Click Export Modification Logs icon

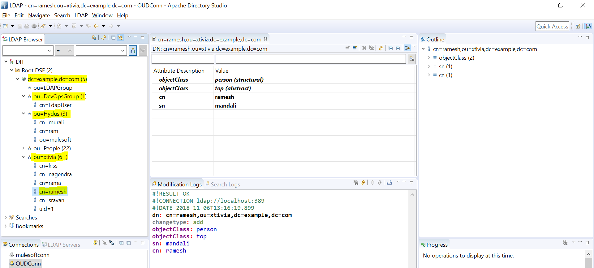coord(389,183)
